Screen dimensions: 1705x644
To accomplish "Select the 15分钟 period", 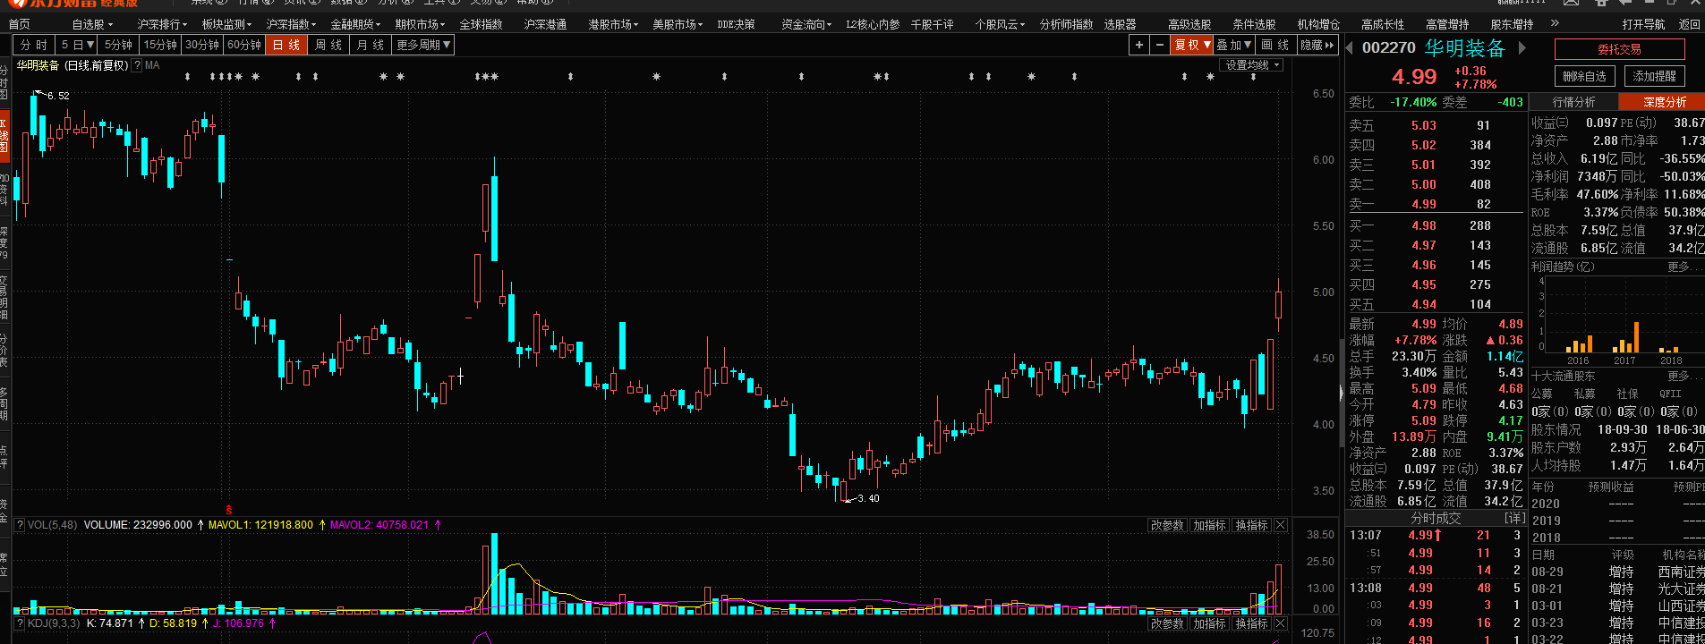I will coord(160,45).
